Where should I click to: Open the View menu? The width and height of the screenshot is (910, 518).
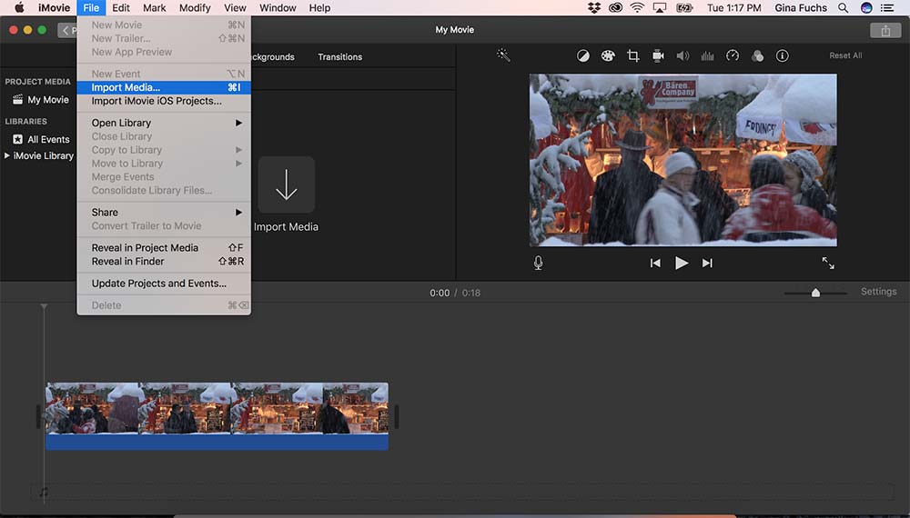(x=235, y=7)
